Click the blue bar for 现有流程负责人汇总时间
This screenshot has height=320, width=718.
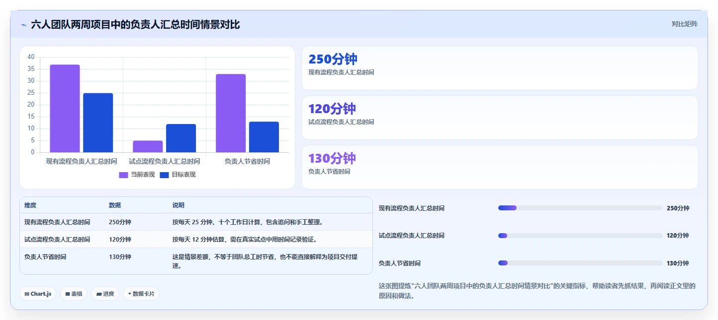[98, 123]
